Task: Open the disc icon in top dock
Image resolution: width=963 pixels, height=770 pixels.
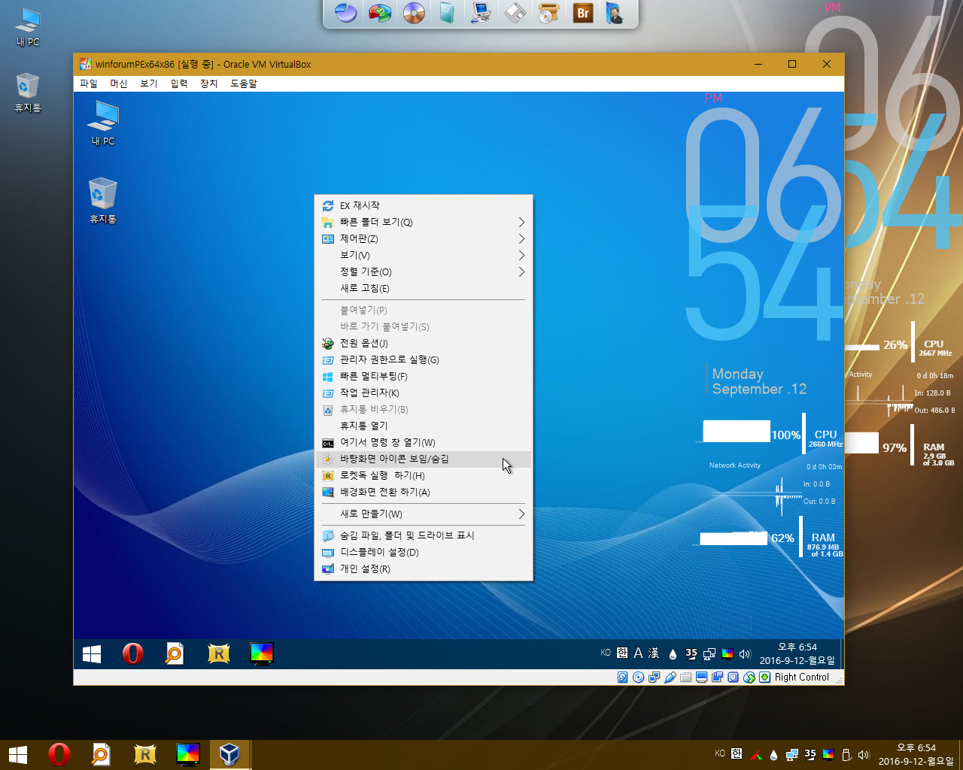Action: (x=413, y=13)
